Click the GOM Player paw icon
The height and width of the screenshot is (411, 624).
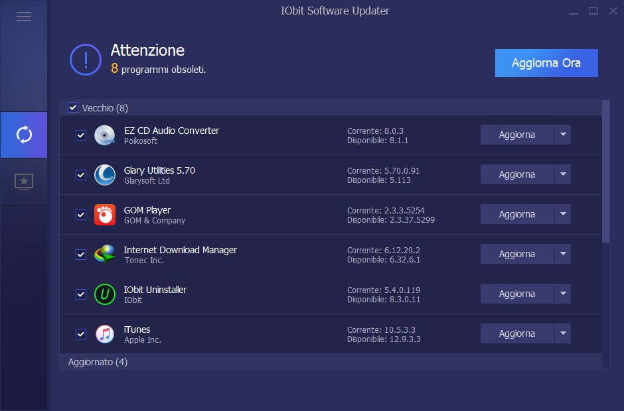click(x=105, y=215)
